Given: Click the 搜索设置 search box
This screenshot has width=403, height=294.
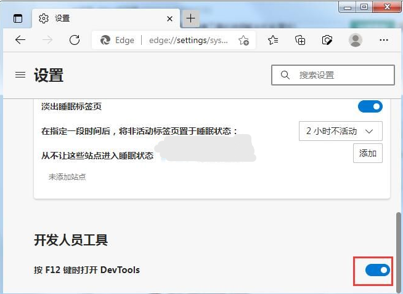Looking at the screenshot, I should click(333, 75).
